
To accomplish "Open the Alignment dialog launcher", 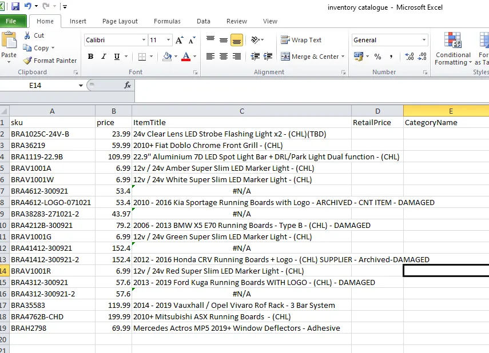I will [343, 73].
